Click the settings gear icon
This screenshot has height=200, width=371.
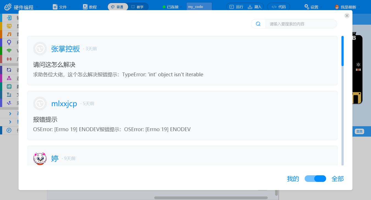tap(307, 7)
